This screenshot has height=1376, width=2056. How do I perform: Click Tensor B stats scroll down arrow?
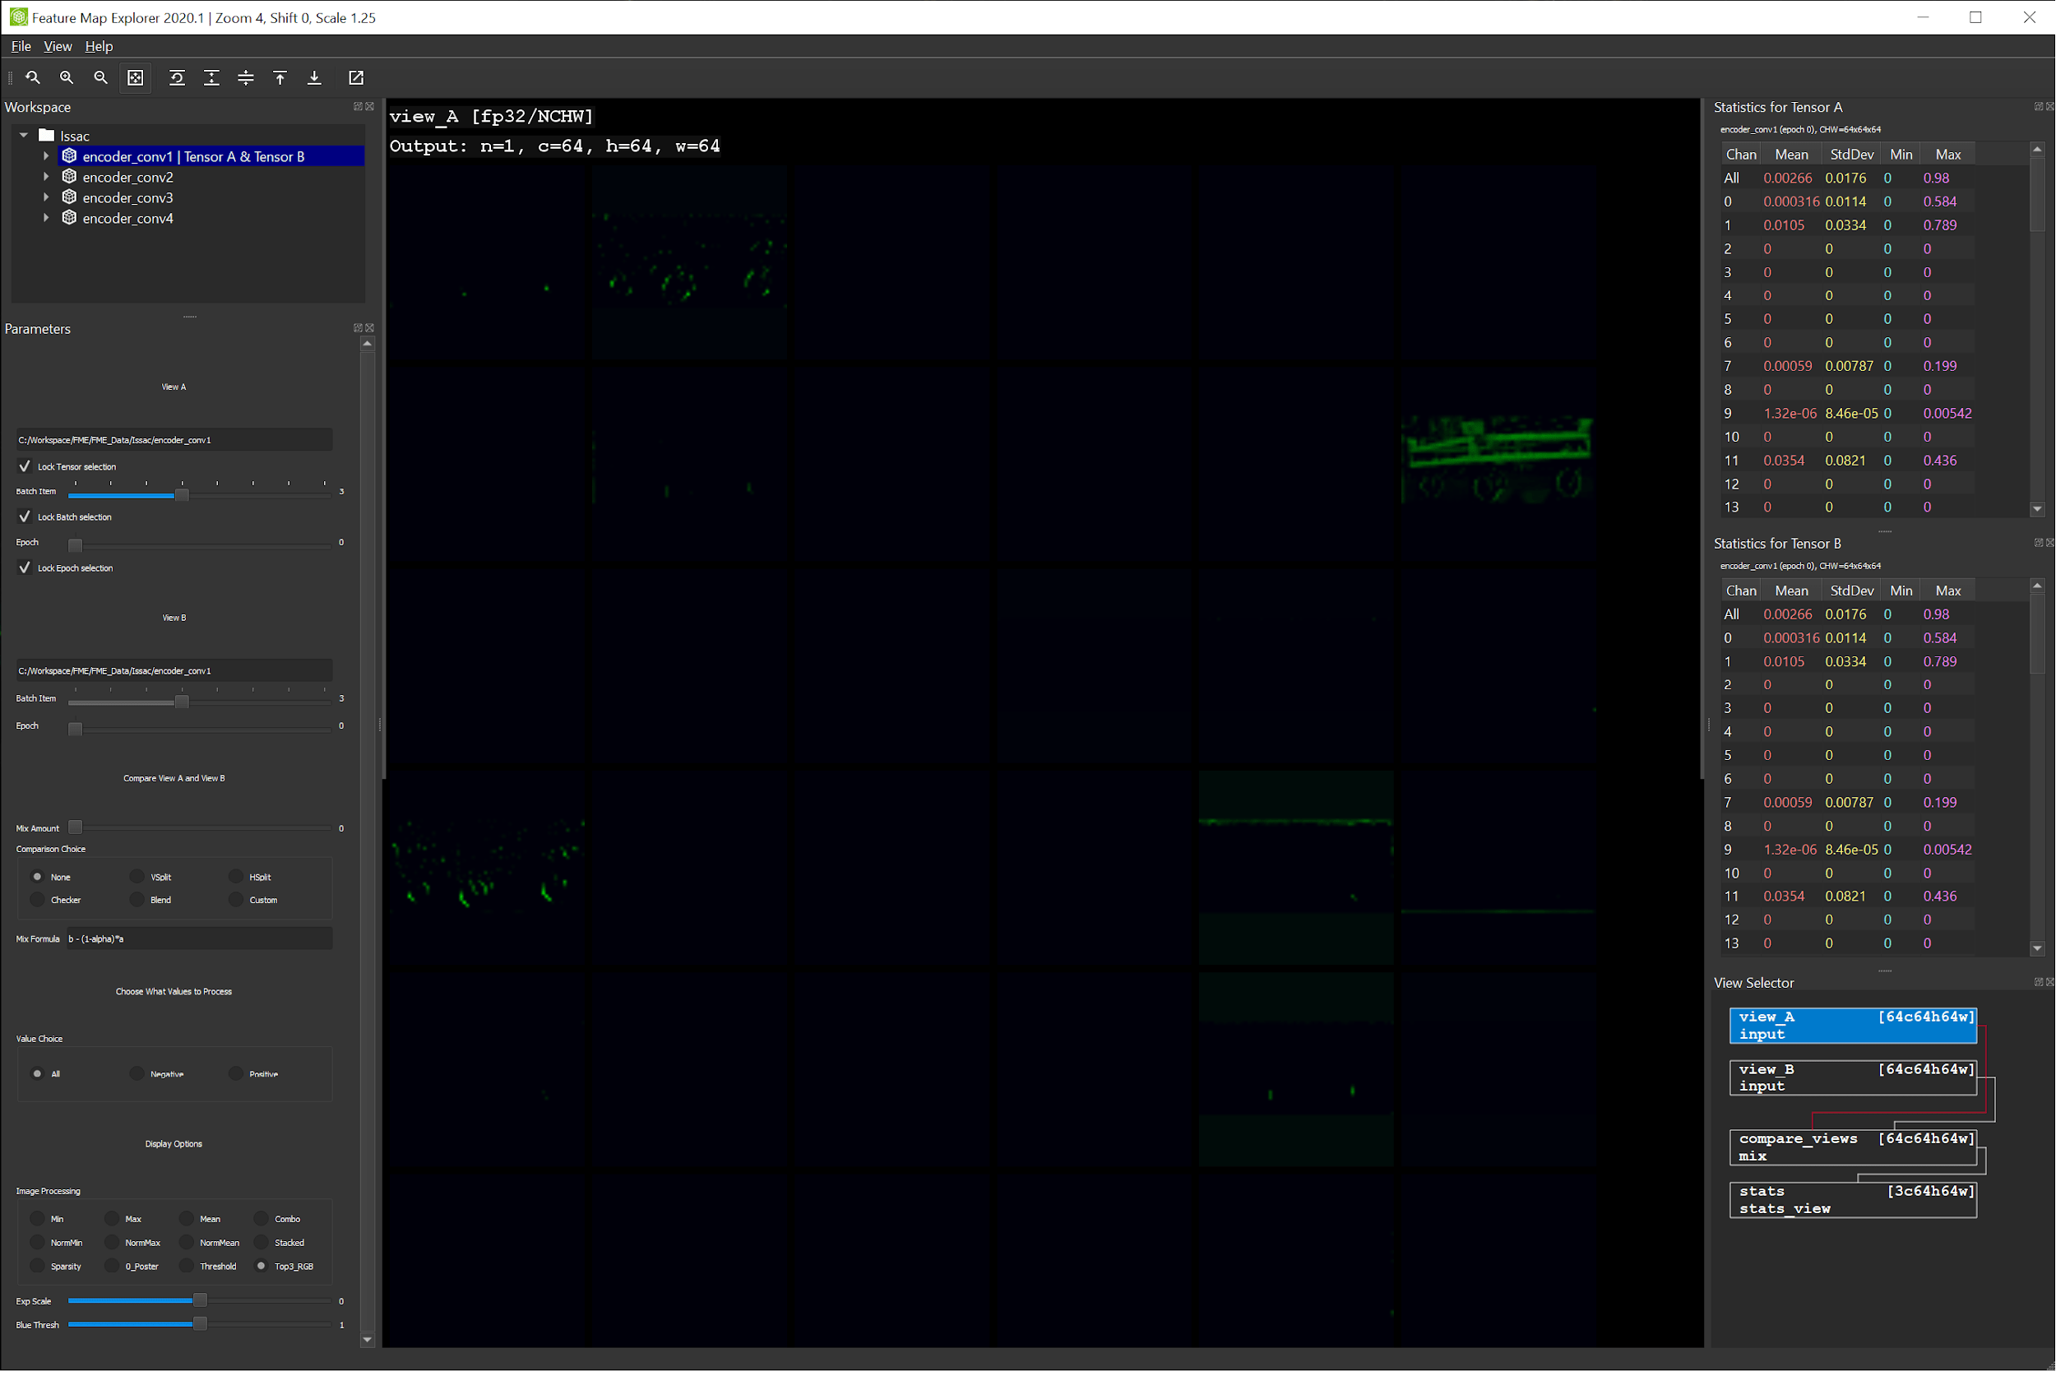point(2037,948)
